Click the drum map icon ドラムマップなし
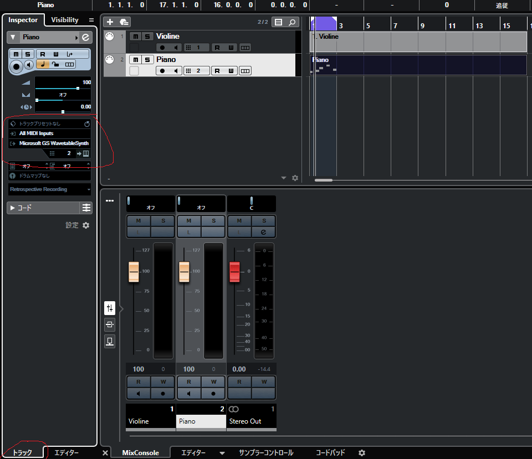Screen dimensions: 532x459 13,176
